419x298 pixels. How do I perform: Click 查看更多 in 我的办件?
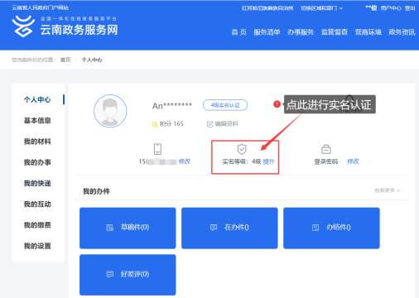(387, 190)
